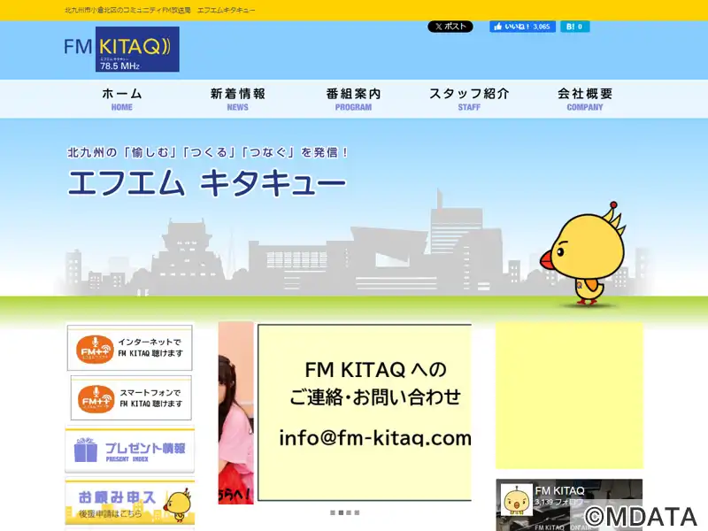This screenshot has width=708, height=531.
Task: Click the partly visible pink-dress slide image
Action: click(235, 412)
